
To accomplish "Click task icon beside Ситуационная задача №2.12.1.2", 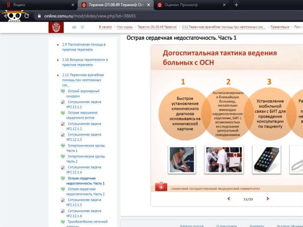I will point(63,124).
